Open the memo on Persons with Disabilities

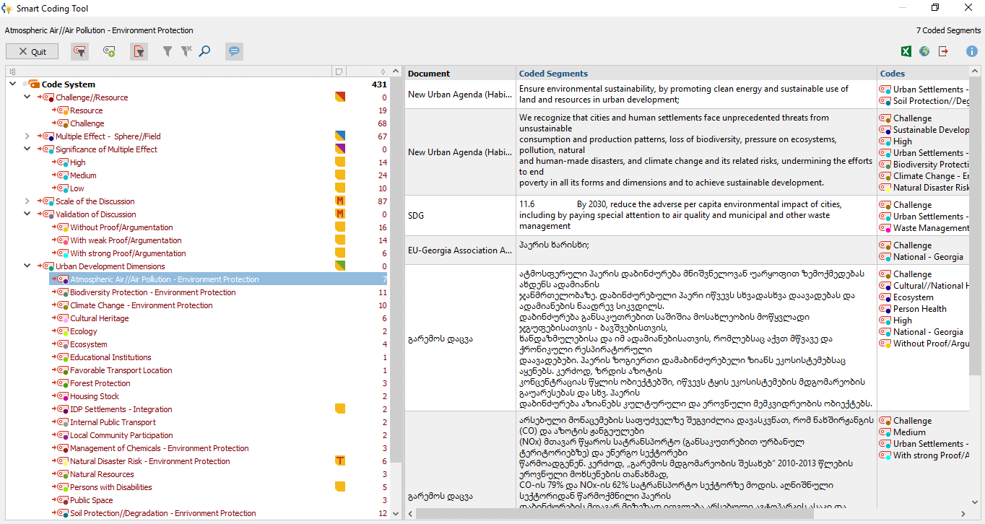pos(339,487)
